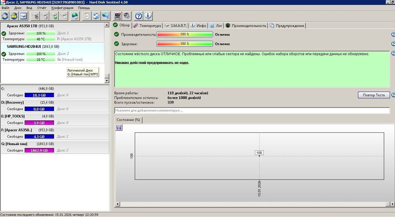Click the '110 дня(ей), 22 часа(ов)' value
The width and height of the screenshot is (395, 217).
pos(188,93)
